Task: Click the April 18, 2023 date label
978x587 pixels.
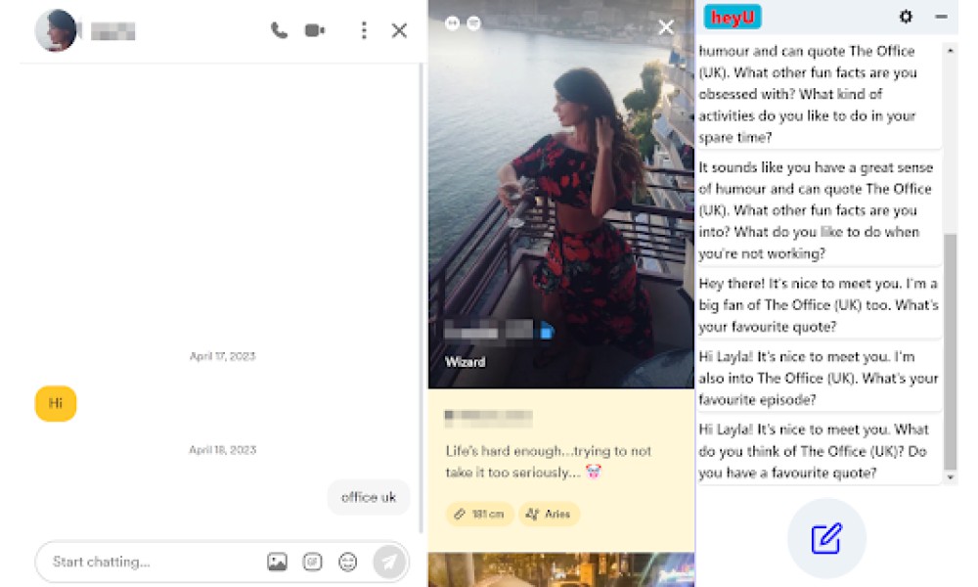Action: click(223, 450)
